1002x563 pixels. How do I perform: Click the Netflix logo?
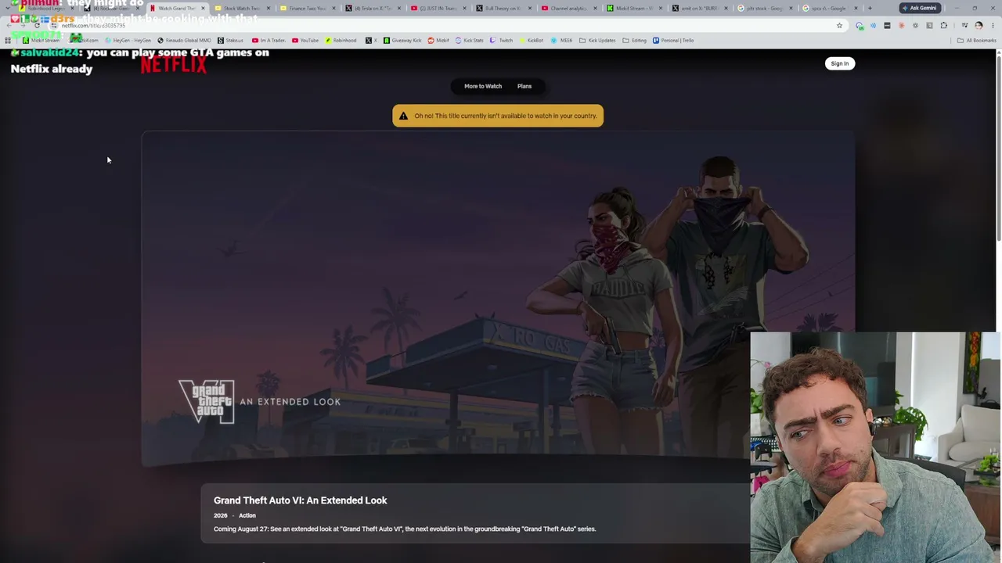point(174,64)
